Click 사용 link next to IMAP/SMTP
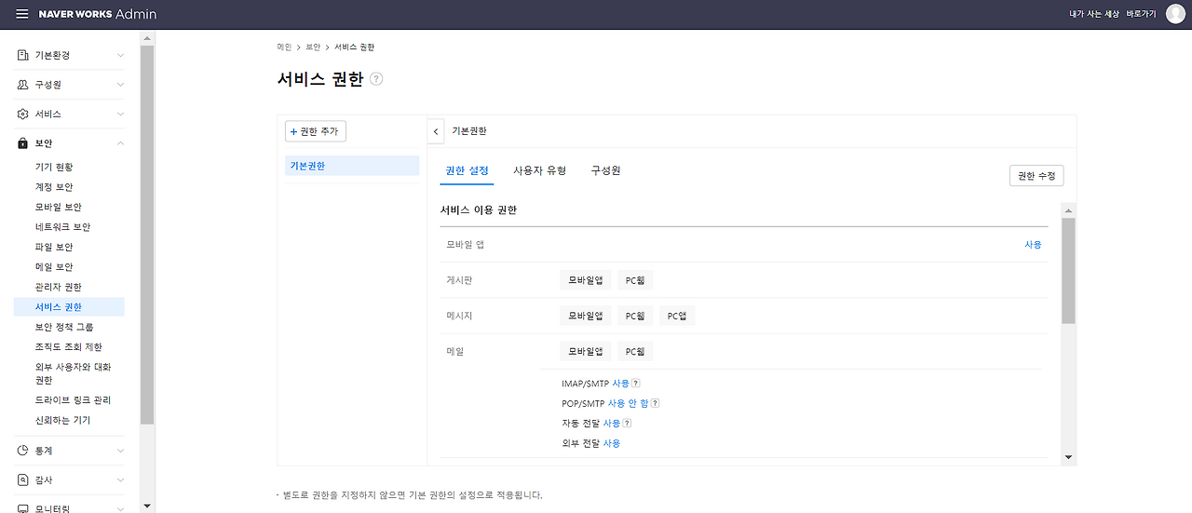The width and height of the screenshot is (1192, 513). coord(620,384)
